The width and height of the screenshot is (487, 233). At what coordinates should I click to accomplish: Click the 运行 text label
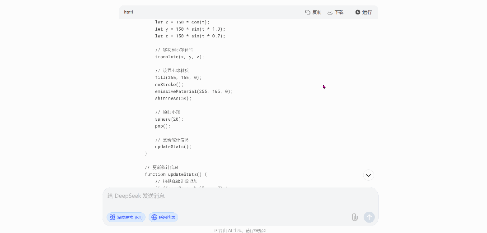[x=367, y=12]
